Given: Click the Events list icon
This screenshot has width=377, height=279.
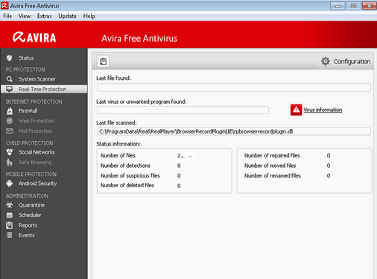Looking at the screenshot, I should 10,235.
